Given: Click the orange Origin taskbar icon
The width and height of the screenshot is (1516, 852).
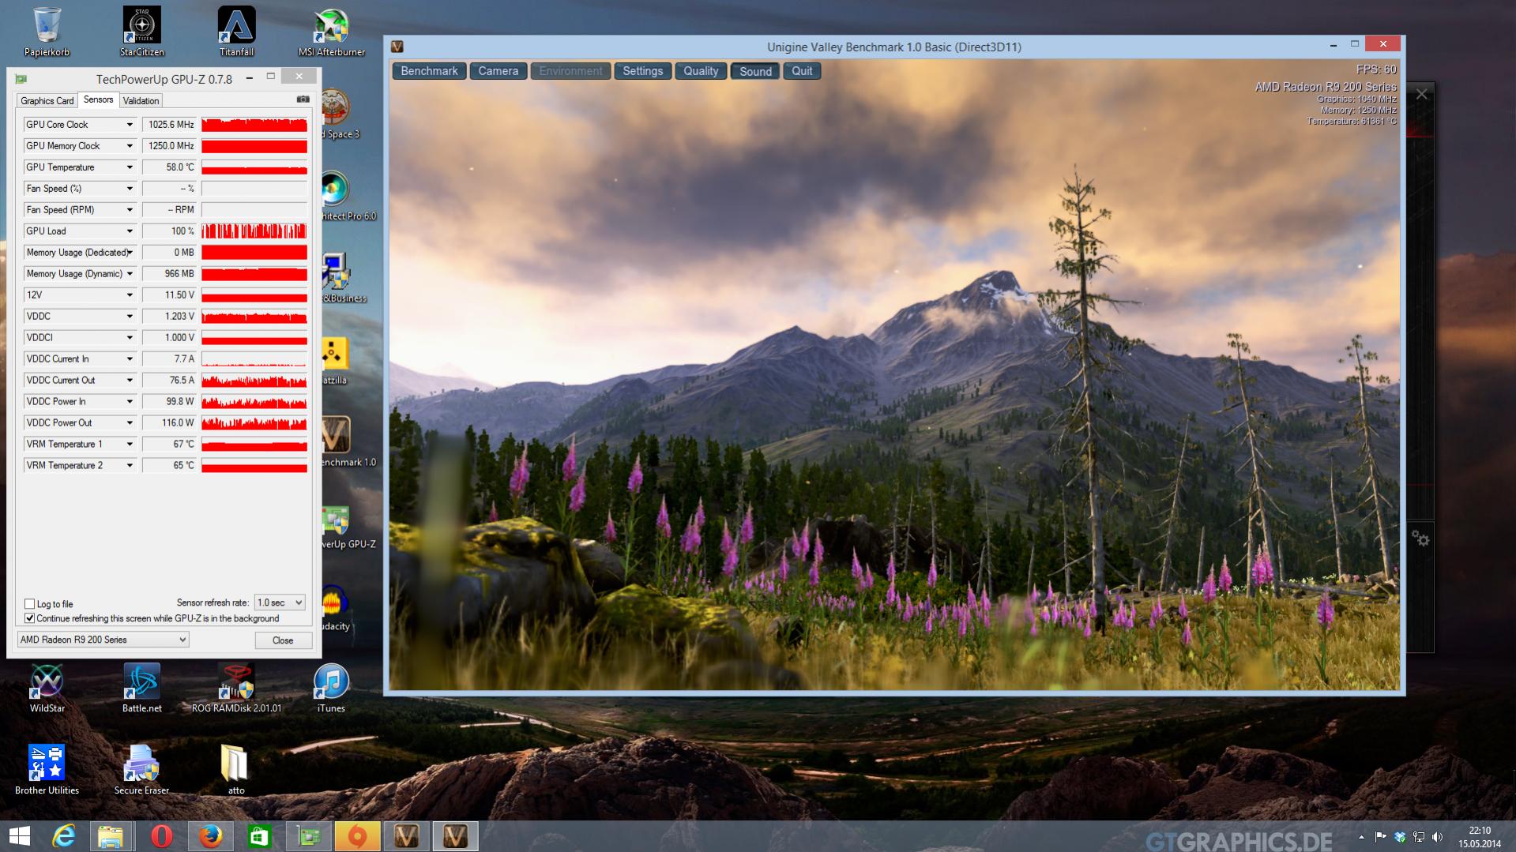Looking at the screenshot, I should (x=357, y=836).
